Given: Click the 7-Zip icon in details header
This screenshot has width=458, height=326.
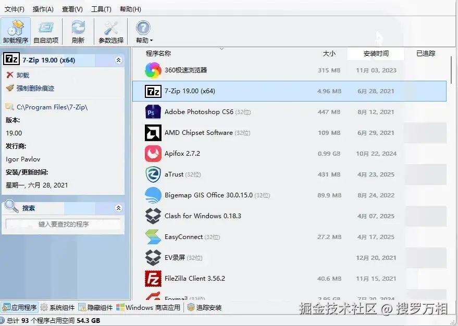Looking at the screenshot, I should [x=11, y=59].
